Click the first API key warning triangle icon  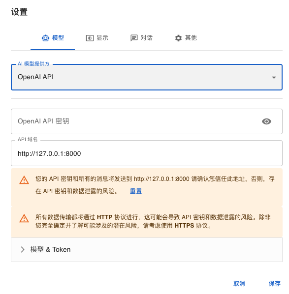click(x=24, y=180)
